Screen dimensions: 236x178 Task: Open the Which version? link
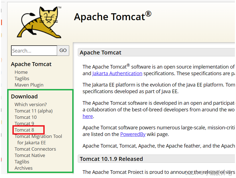tap(31, 104)
